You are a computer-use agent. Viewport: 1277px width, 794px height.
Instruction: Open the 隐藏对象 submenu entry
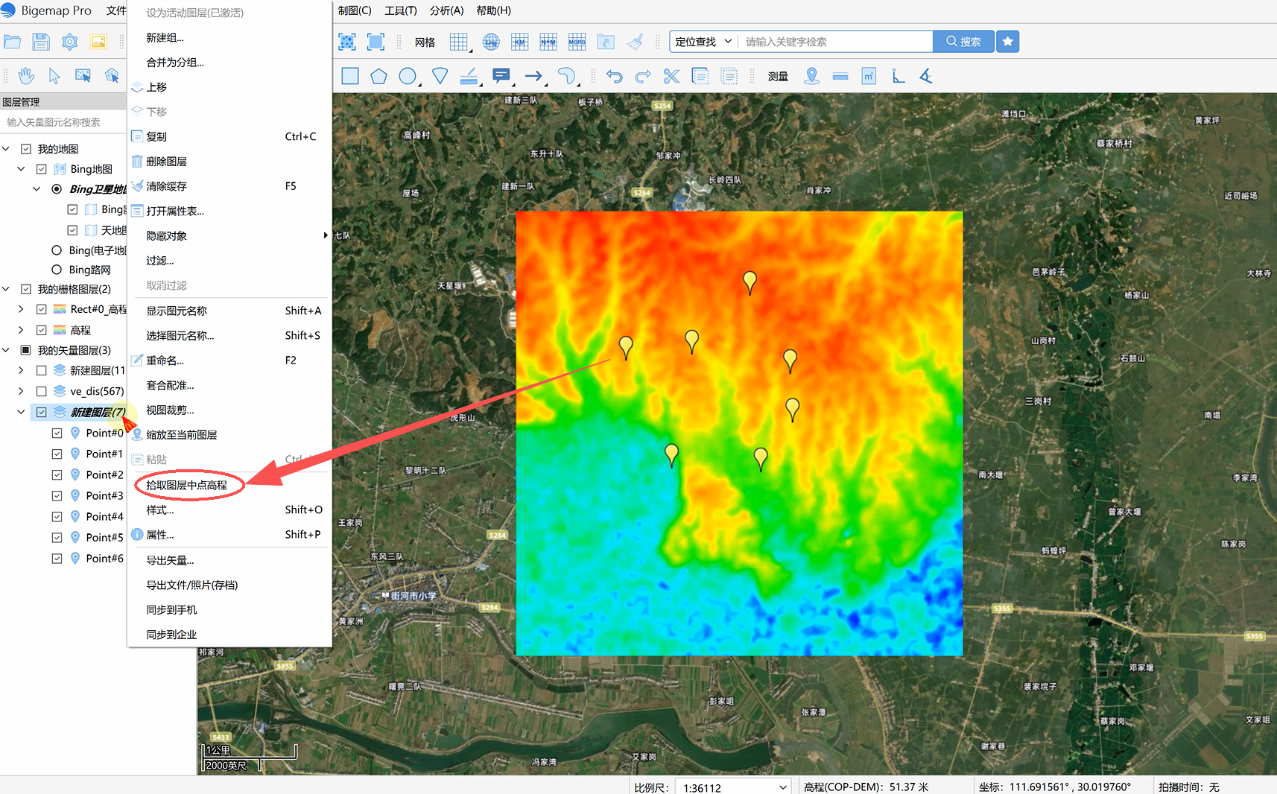(x=229, y=236)
